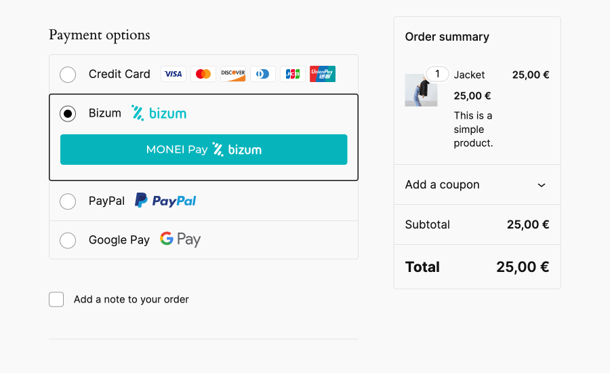The width and height of the screenshot is (610, 373).
Task: Click the Discover card icon
Action: click(233, 74)
